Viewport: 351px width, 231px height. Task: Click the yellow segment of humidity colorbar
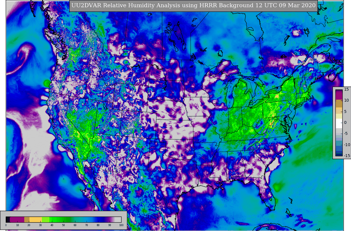tap(36, 219)
